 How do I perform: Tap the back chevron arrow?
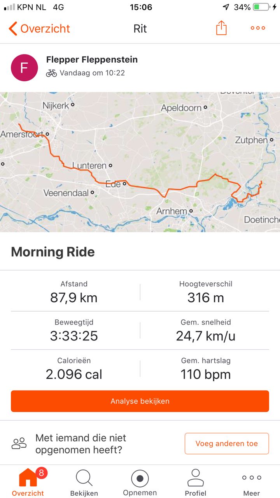coord(13,28)
